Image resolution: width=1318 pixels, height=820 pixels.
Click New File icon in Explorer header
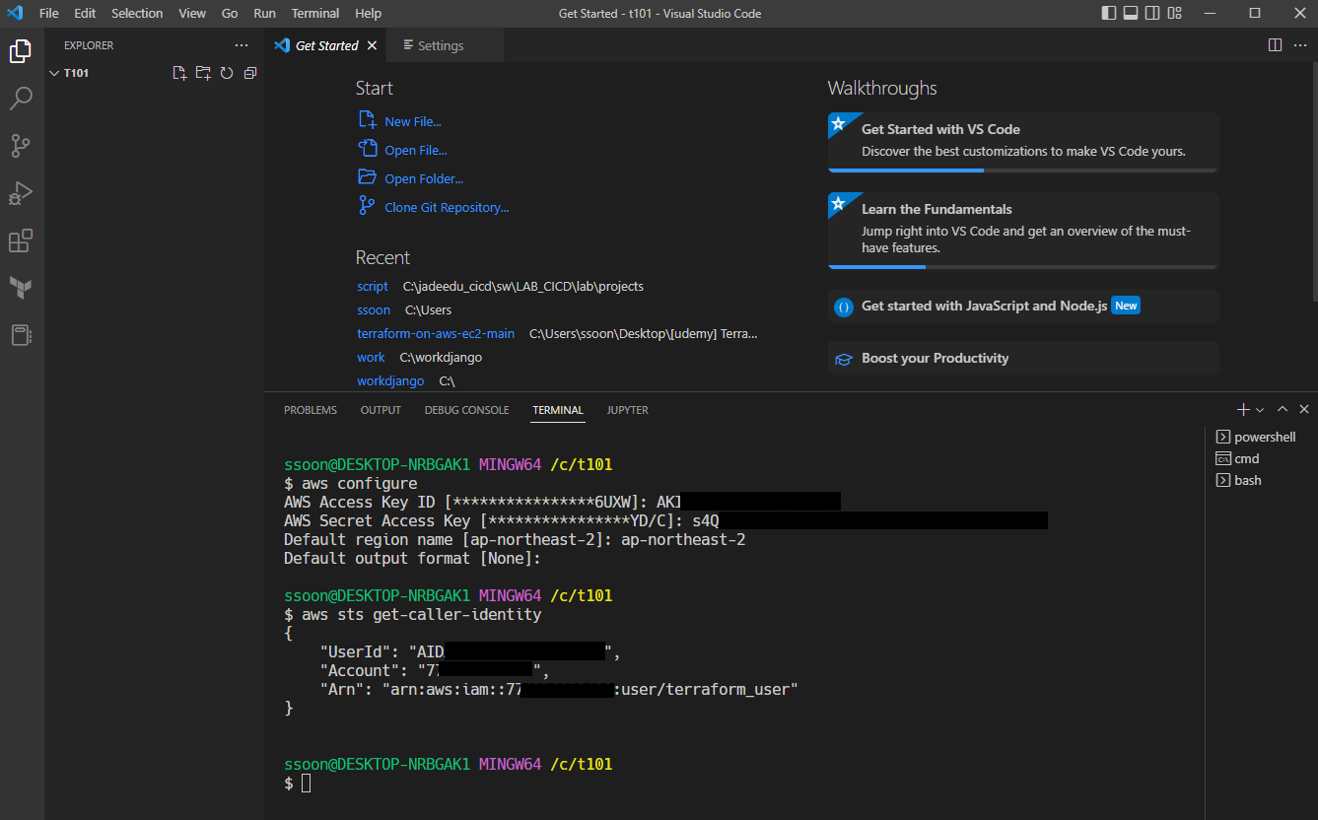click(179, 73)
